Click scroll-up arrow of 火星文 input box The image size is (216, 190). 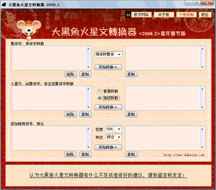(x=88, y=89)
